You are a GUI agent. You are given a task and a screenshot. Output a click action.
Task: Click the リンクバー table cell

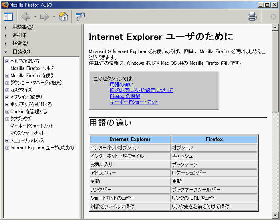click(x=130, y=190)
